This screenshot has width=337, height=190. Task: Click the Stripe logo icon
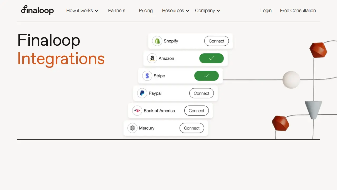click(147, 76)
